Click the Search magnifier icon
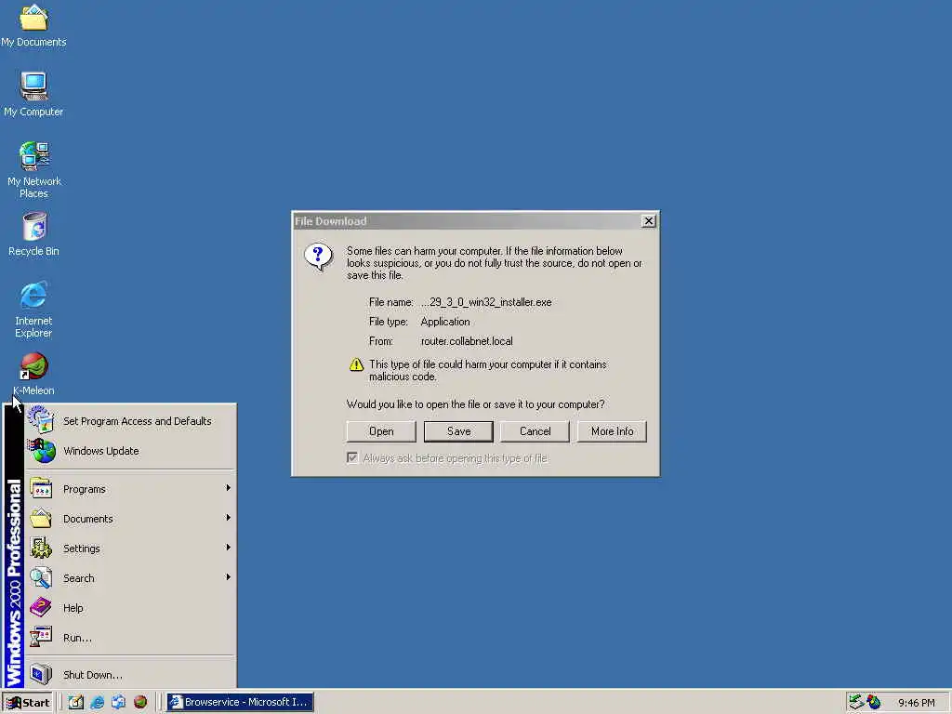952x714 pixels. point(41,577)
